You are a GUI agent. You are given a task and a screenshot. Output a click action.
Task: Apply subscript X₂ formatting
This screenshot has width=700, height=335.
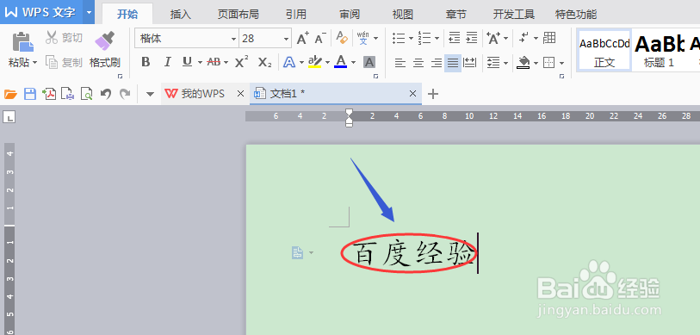[x=264, y=62]
